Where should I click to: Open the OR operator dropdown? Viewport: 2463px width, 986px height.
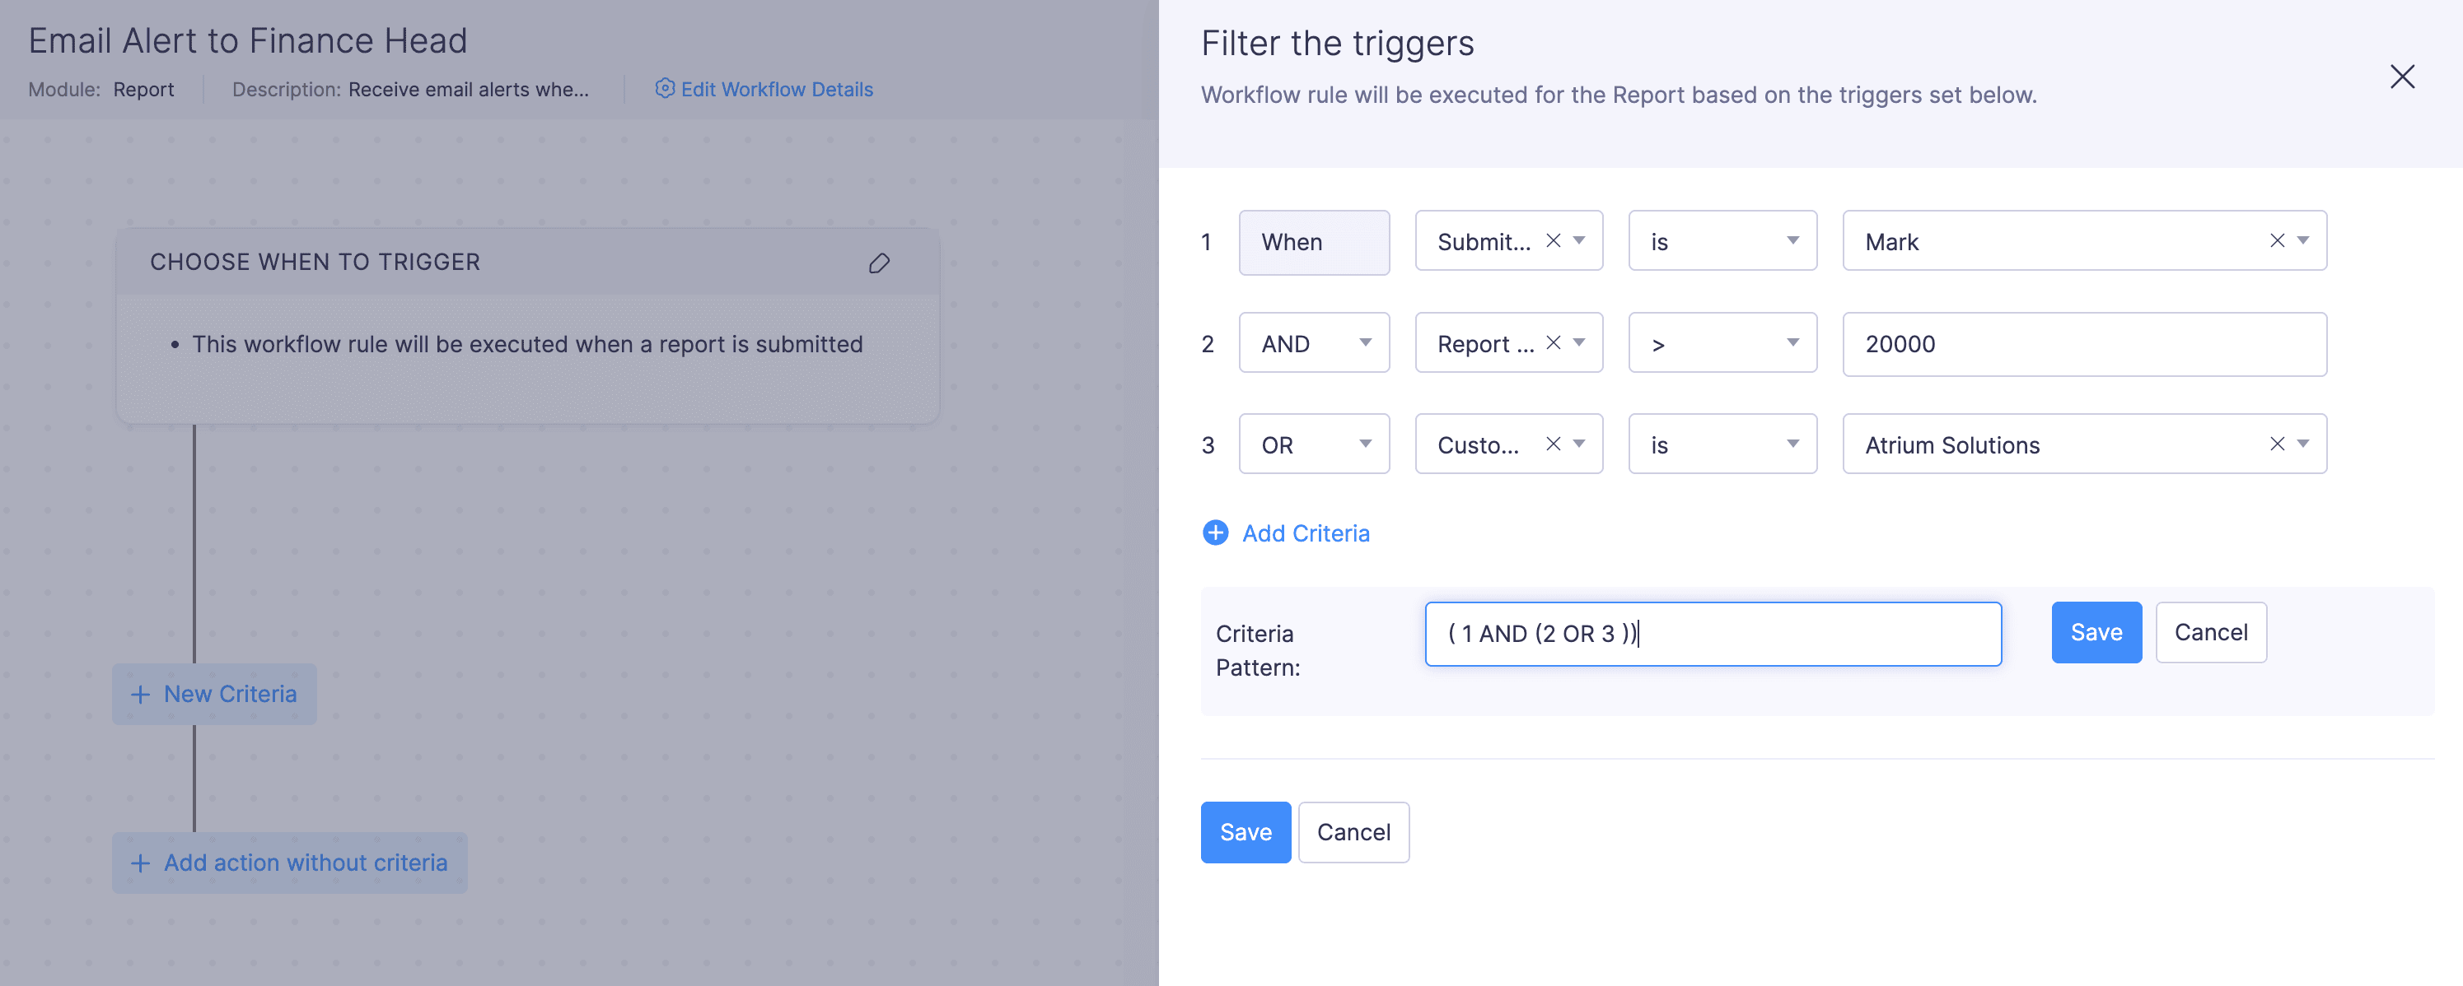(1313, 444)
